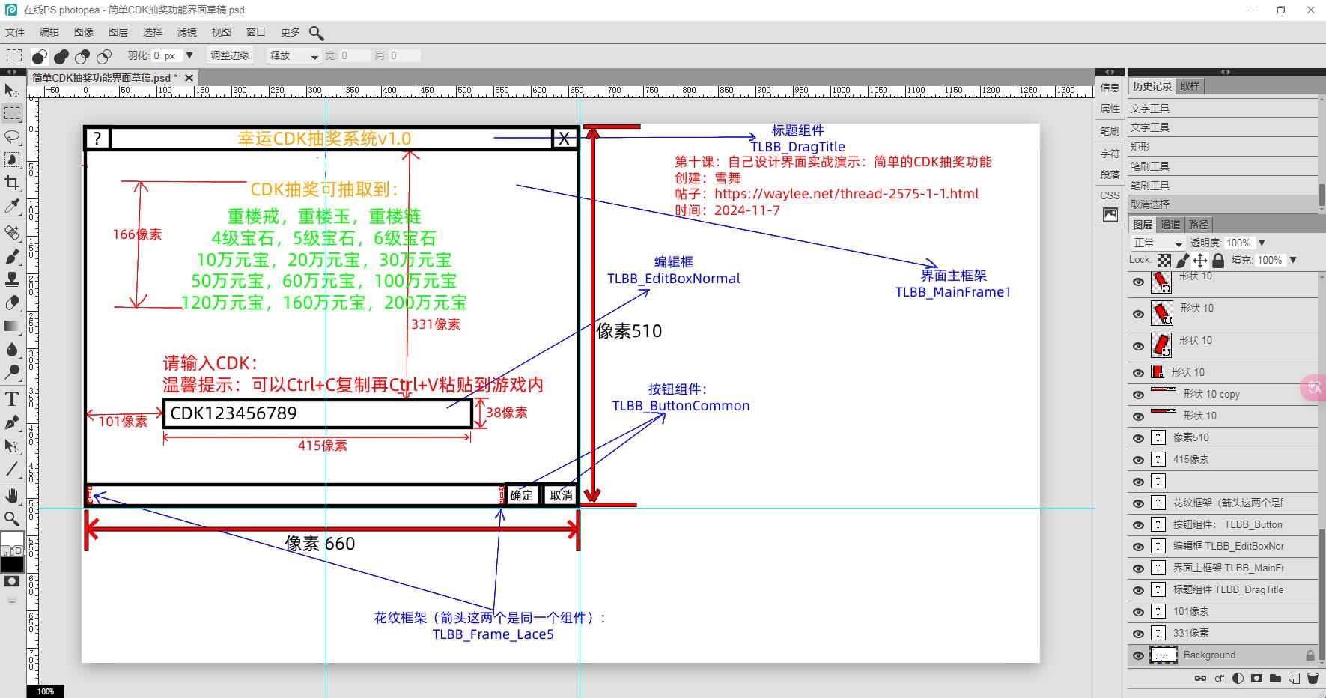Open the 文件 menu
1326x698 pixels.
[x=15, y=32]
